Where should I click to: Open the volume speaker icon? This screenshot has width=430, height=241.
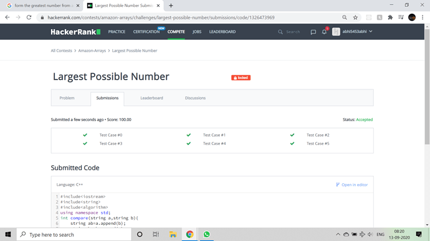pyautogui.click(x=370, y=234)
